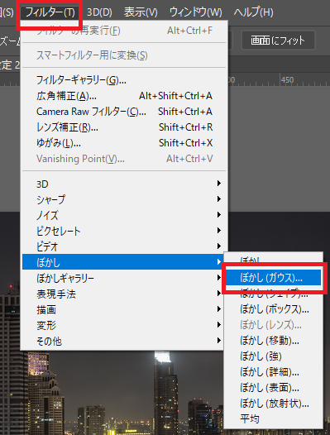The image size is (330, 435).
Task: Expand the 描画 submenu
Action: tap(123, 309)
